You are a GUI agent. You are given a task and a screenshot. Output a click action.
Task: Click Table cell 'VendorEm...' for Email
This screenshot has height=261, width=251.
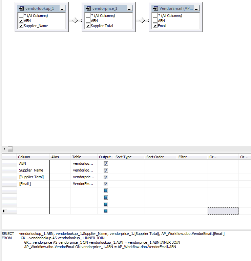coord(84,184)
